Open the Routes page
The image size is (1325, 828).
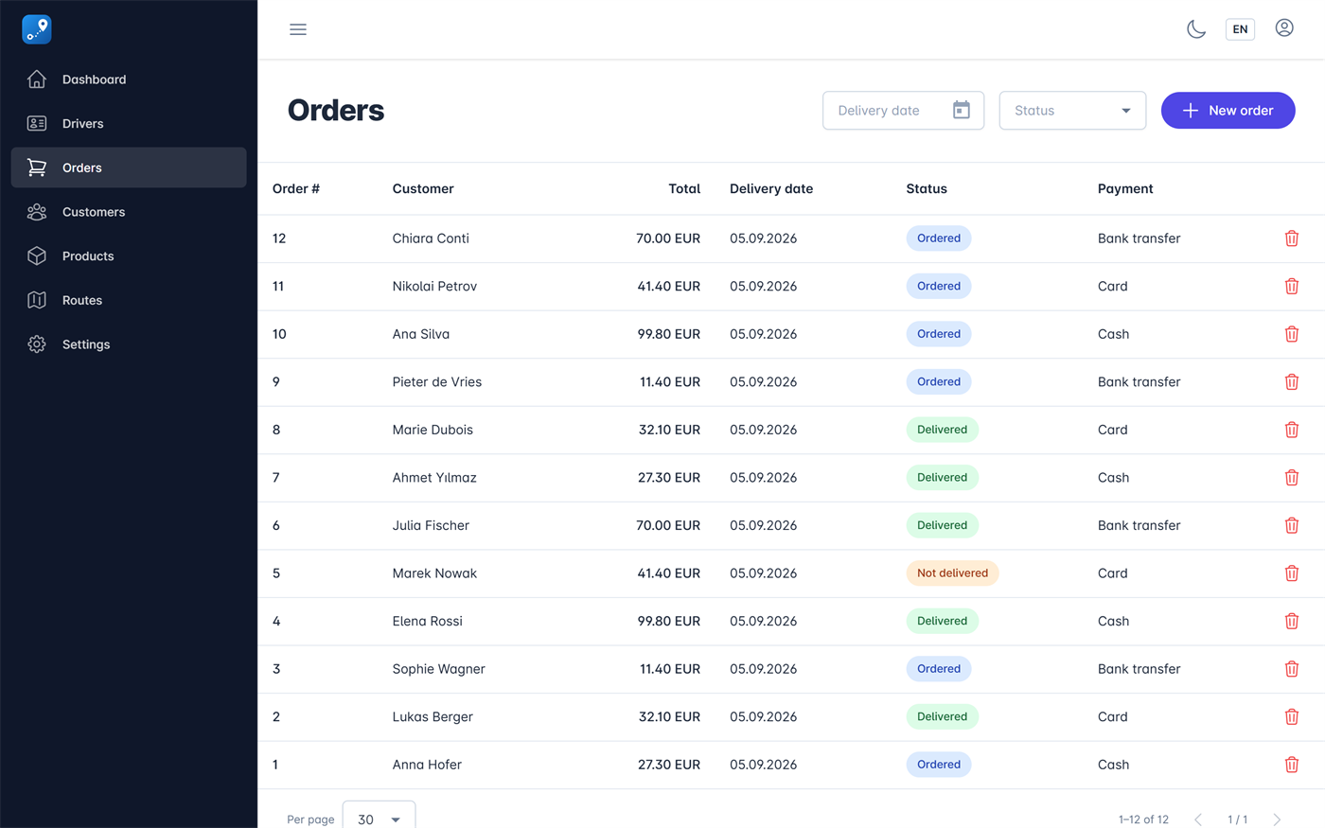(x=129, y=300)
